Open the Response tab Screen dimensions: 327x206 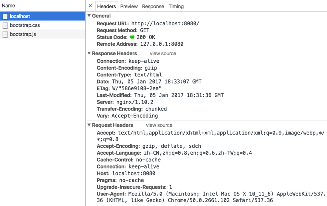click(153, 6)
